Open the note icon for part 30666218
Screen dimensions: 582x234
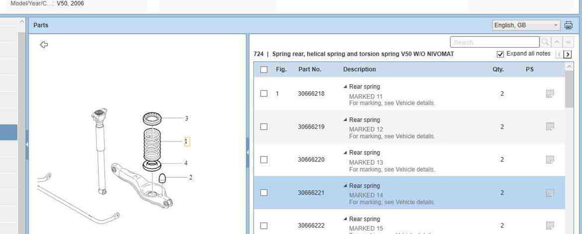click(x=549, y=93)
